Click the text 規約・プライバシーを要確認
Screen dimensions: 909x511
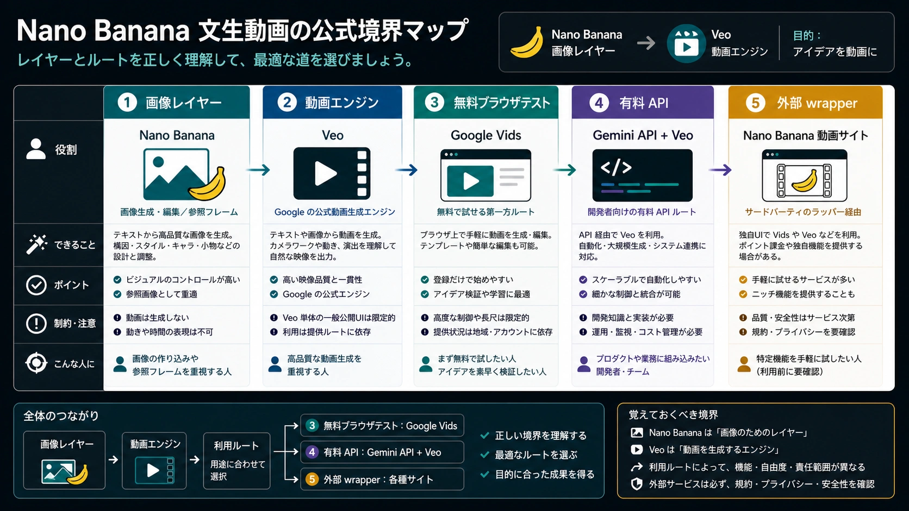pos(803,332)
